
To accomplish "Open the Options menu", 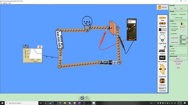I will (x=5, y=3).
